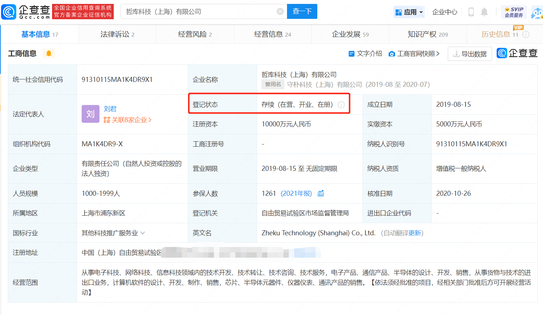Click the robot assistant avatar icon
The height and width of the screenshot is (315, 543).
[x=537, y=12]
